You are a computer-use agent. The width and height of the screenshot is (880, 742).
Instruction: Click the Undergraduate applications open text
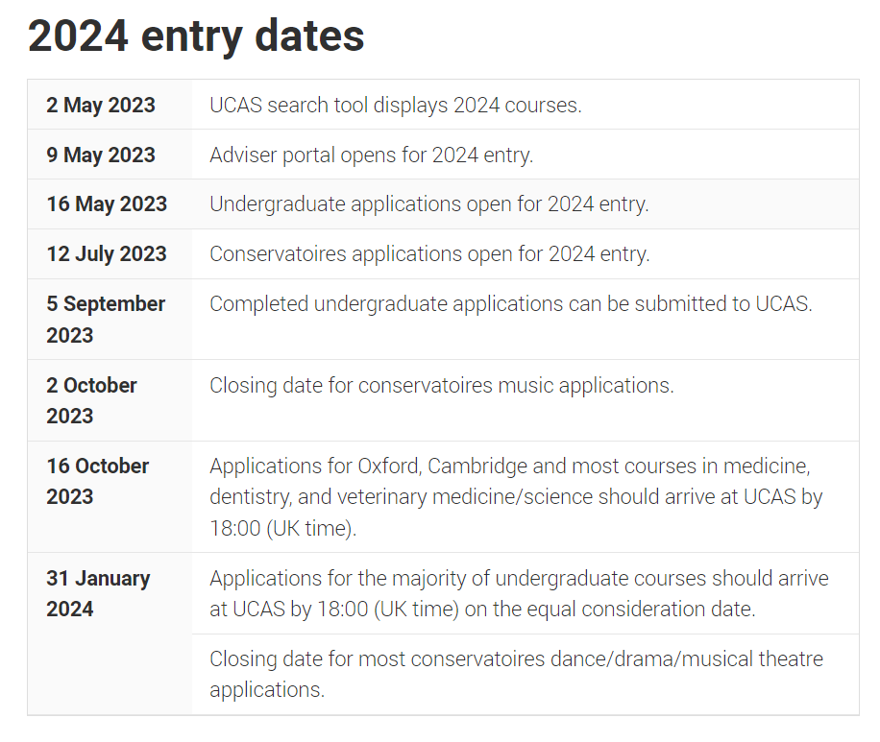[x=428, y=204]
